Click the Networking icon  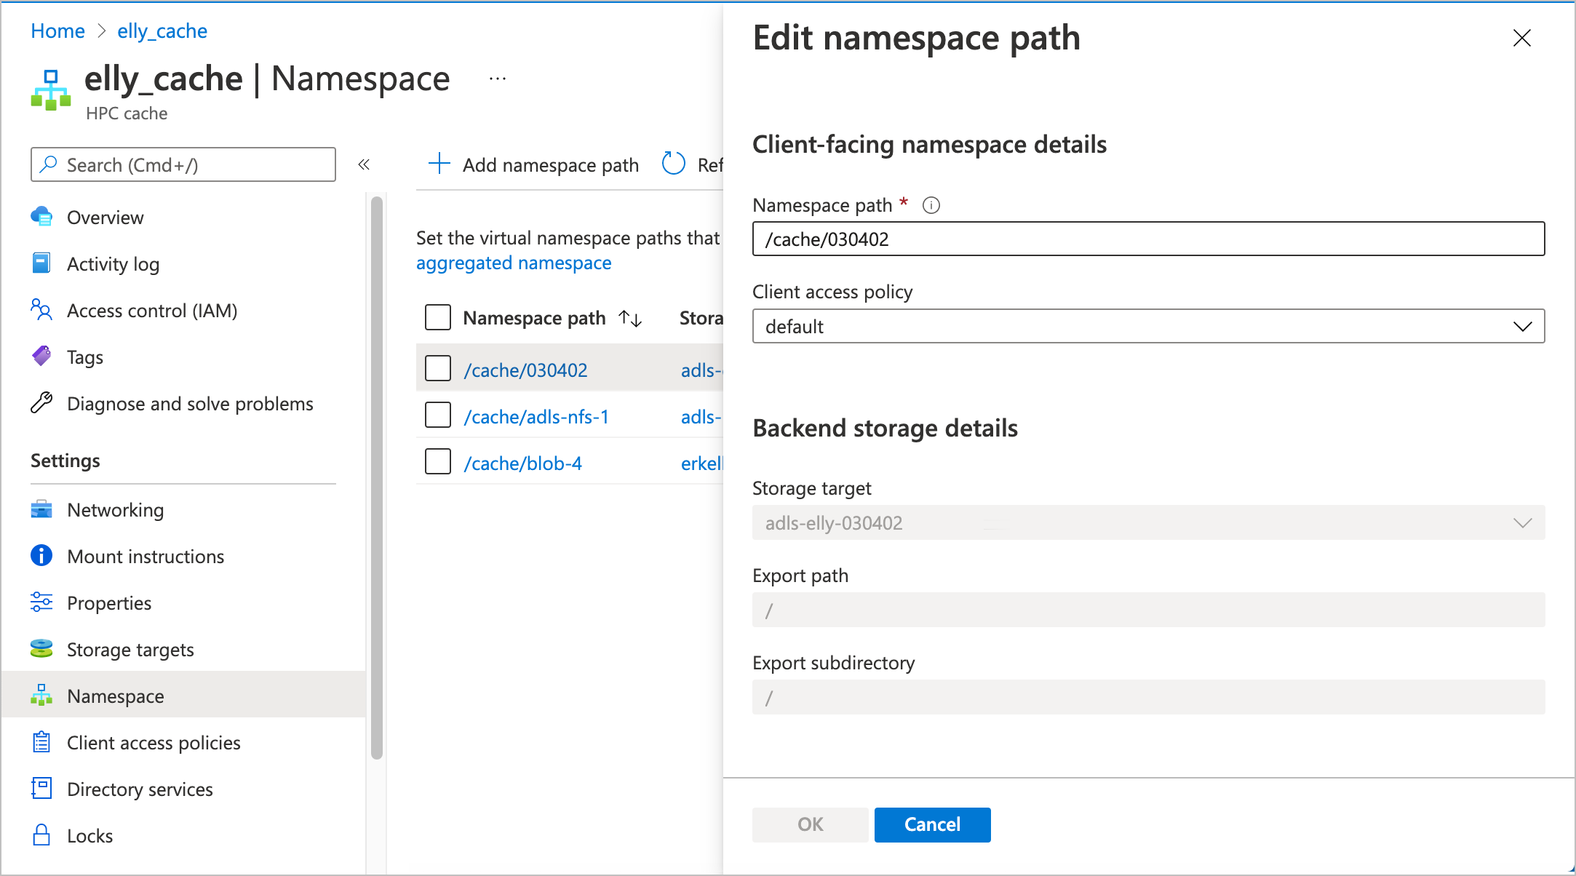[41, 509]
